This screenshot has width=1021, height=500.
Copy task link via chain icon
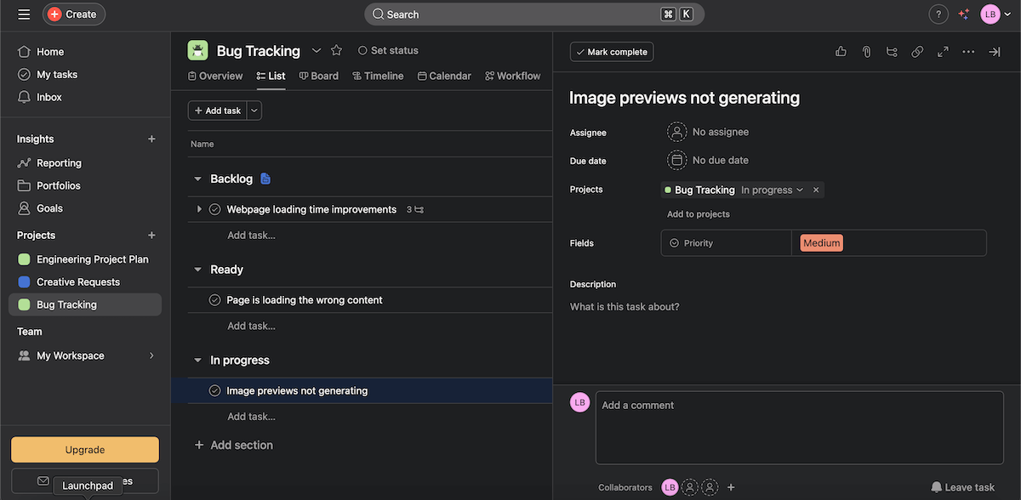point(917,52)
